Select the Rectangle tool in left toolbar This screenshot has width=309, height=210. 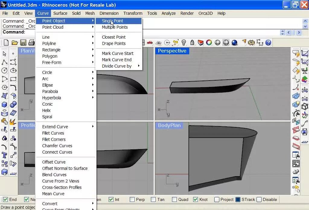[13, 79]
